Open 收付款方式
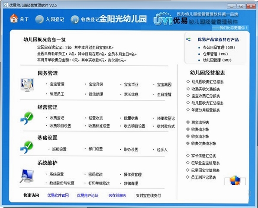258x208 pixels. click(166, 126)
